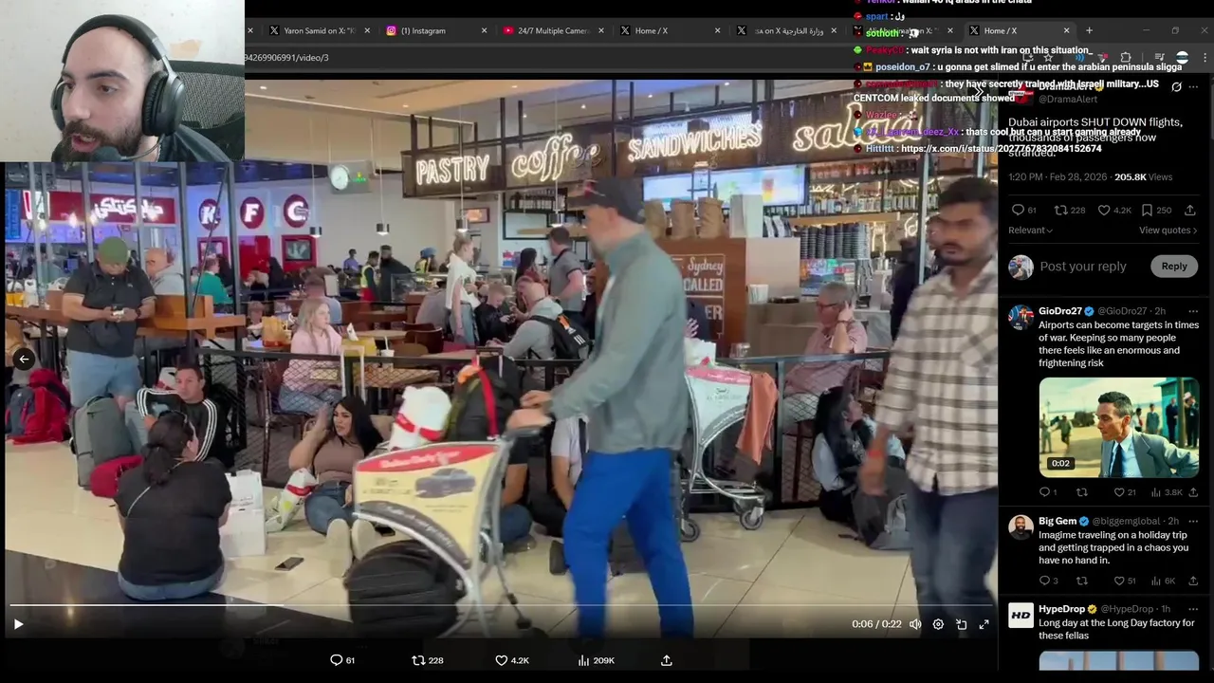1214x683 pixels.
Task: Play the GioDro27 reply video thumbnail
Action: pos(1119,428)
